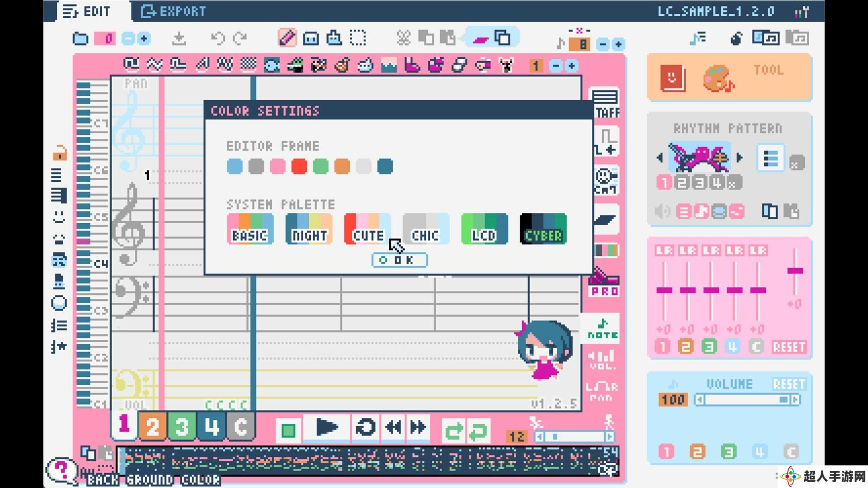
Task: Click the PRO mode icon
Action: tap(604, 283)
